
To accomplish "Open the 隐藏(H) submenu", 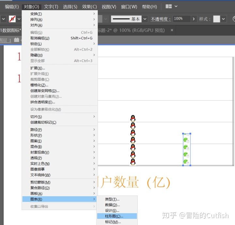I will [x=60, y=55].
